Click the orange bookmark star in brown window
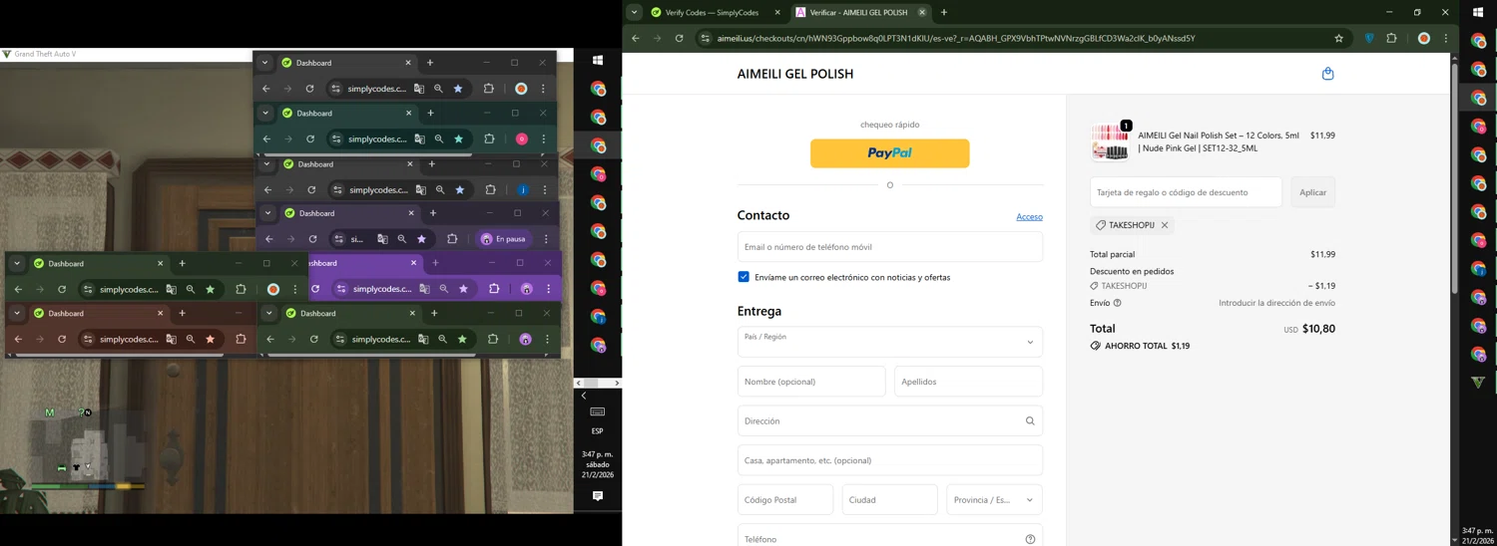1497x546 pixels. pyautogui.click(x=210, y=340)
